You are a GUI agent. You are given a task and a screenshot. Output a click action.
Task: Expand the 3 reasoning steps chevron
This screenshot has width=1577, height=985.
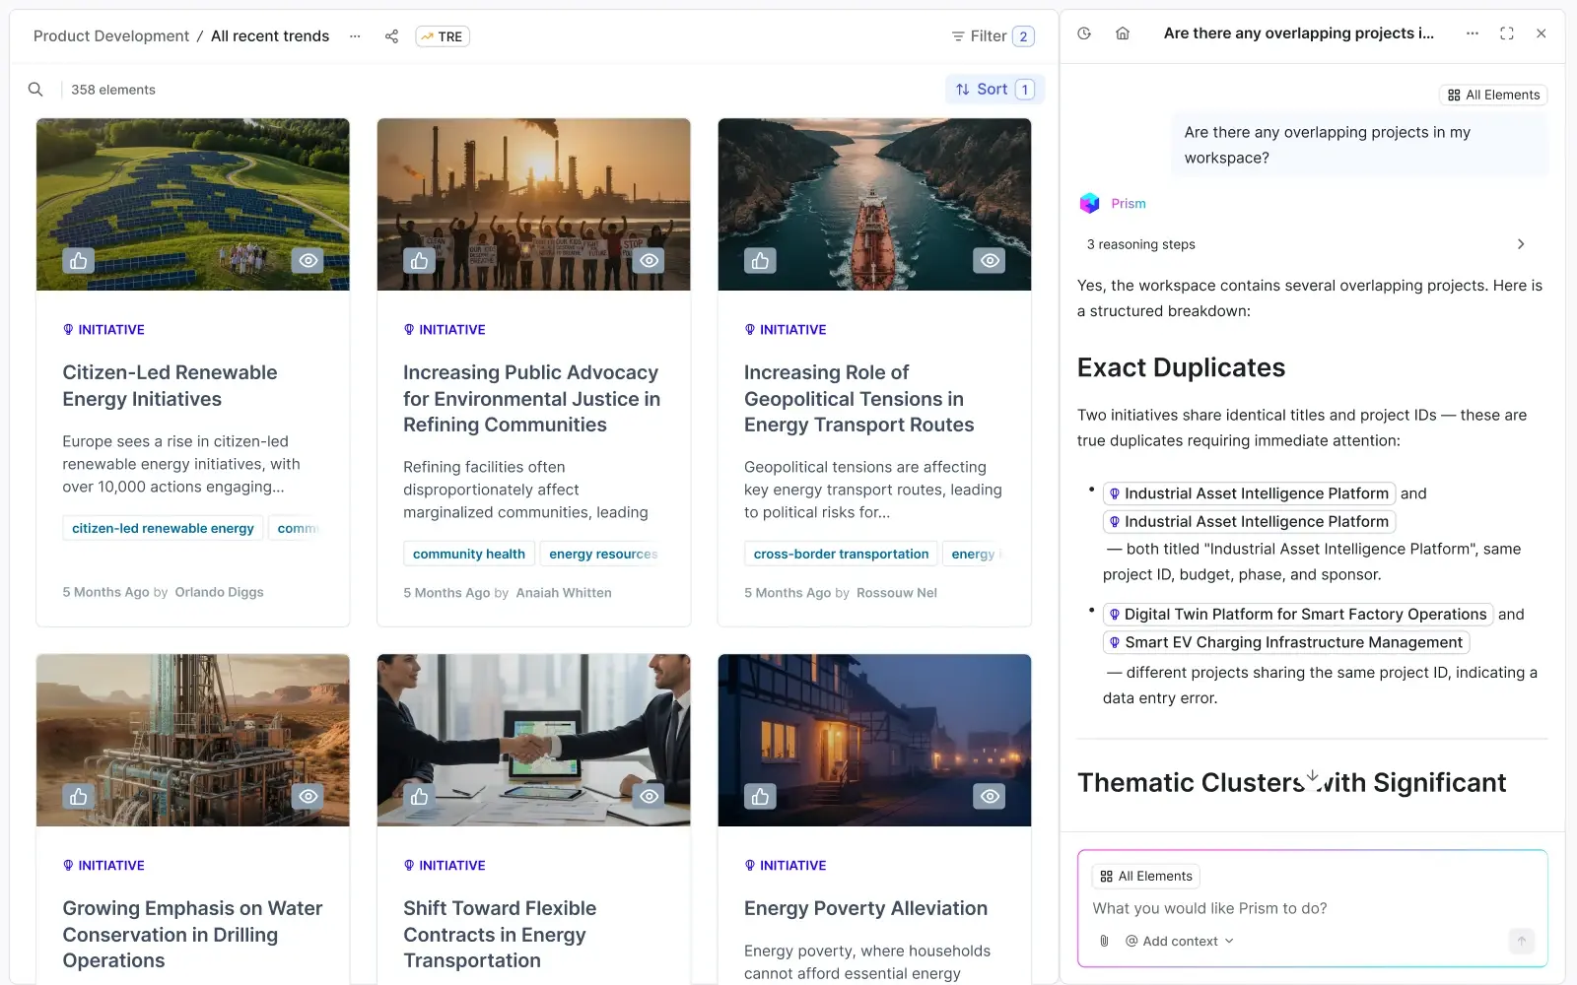tap(1521, 244)
